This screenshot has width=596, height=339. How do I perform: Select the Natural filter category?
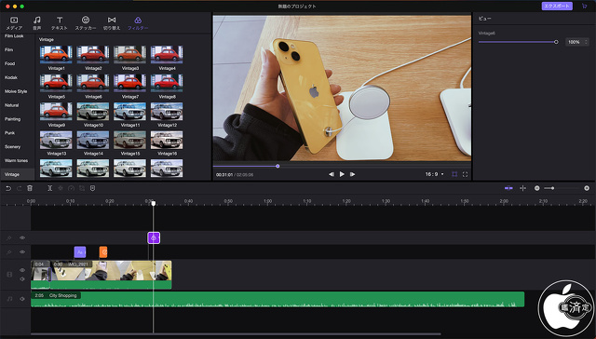coord(11,105)
